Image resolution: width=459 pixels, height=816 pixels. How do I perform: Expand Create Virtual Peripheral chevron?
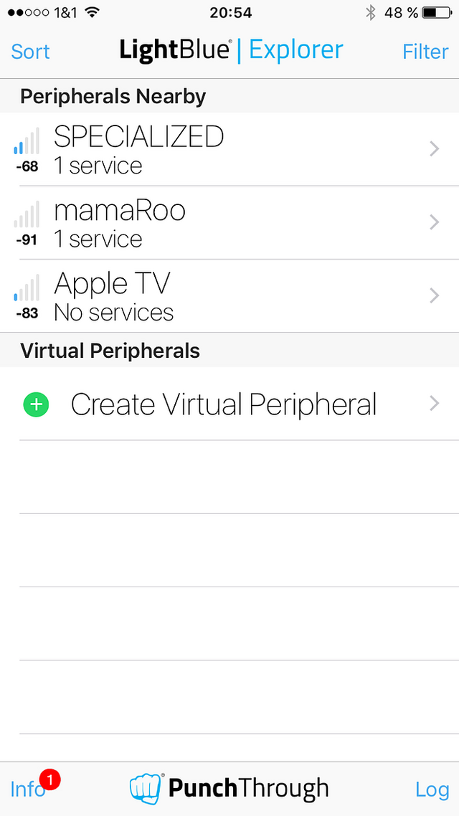435,404
